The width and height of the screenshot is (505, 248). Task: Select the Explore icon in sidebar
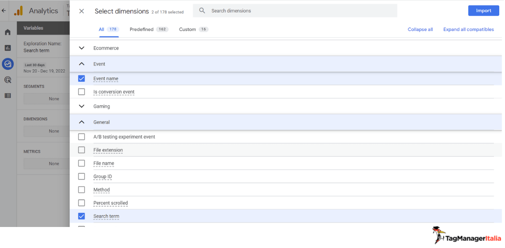(8, 64)
